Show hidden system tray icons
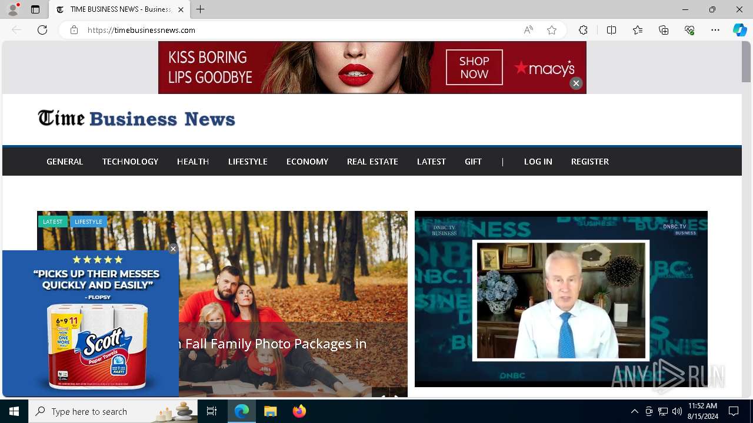The width and height of the screenshot is (753, 423). click(x=634, y=411)
